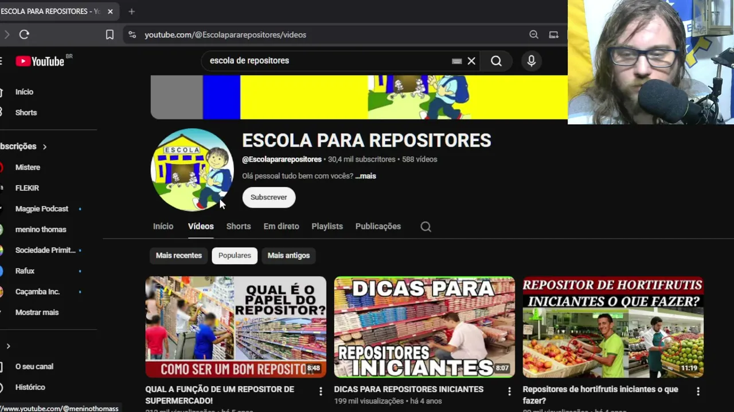Viewport: 734px width, 412px height.
Task: View site information icon in address bar
Action: pos(132,35)
